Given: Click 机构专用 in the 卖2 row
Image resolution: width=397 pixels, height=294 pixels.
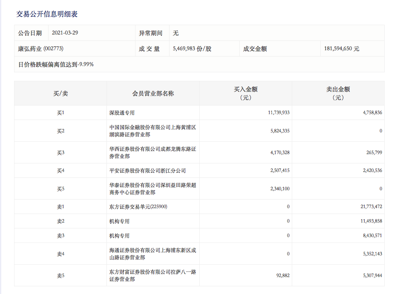Looking at the screenshot, I should click(x=120, y=221).
